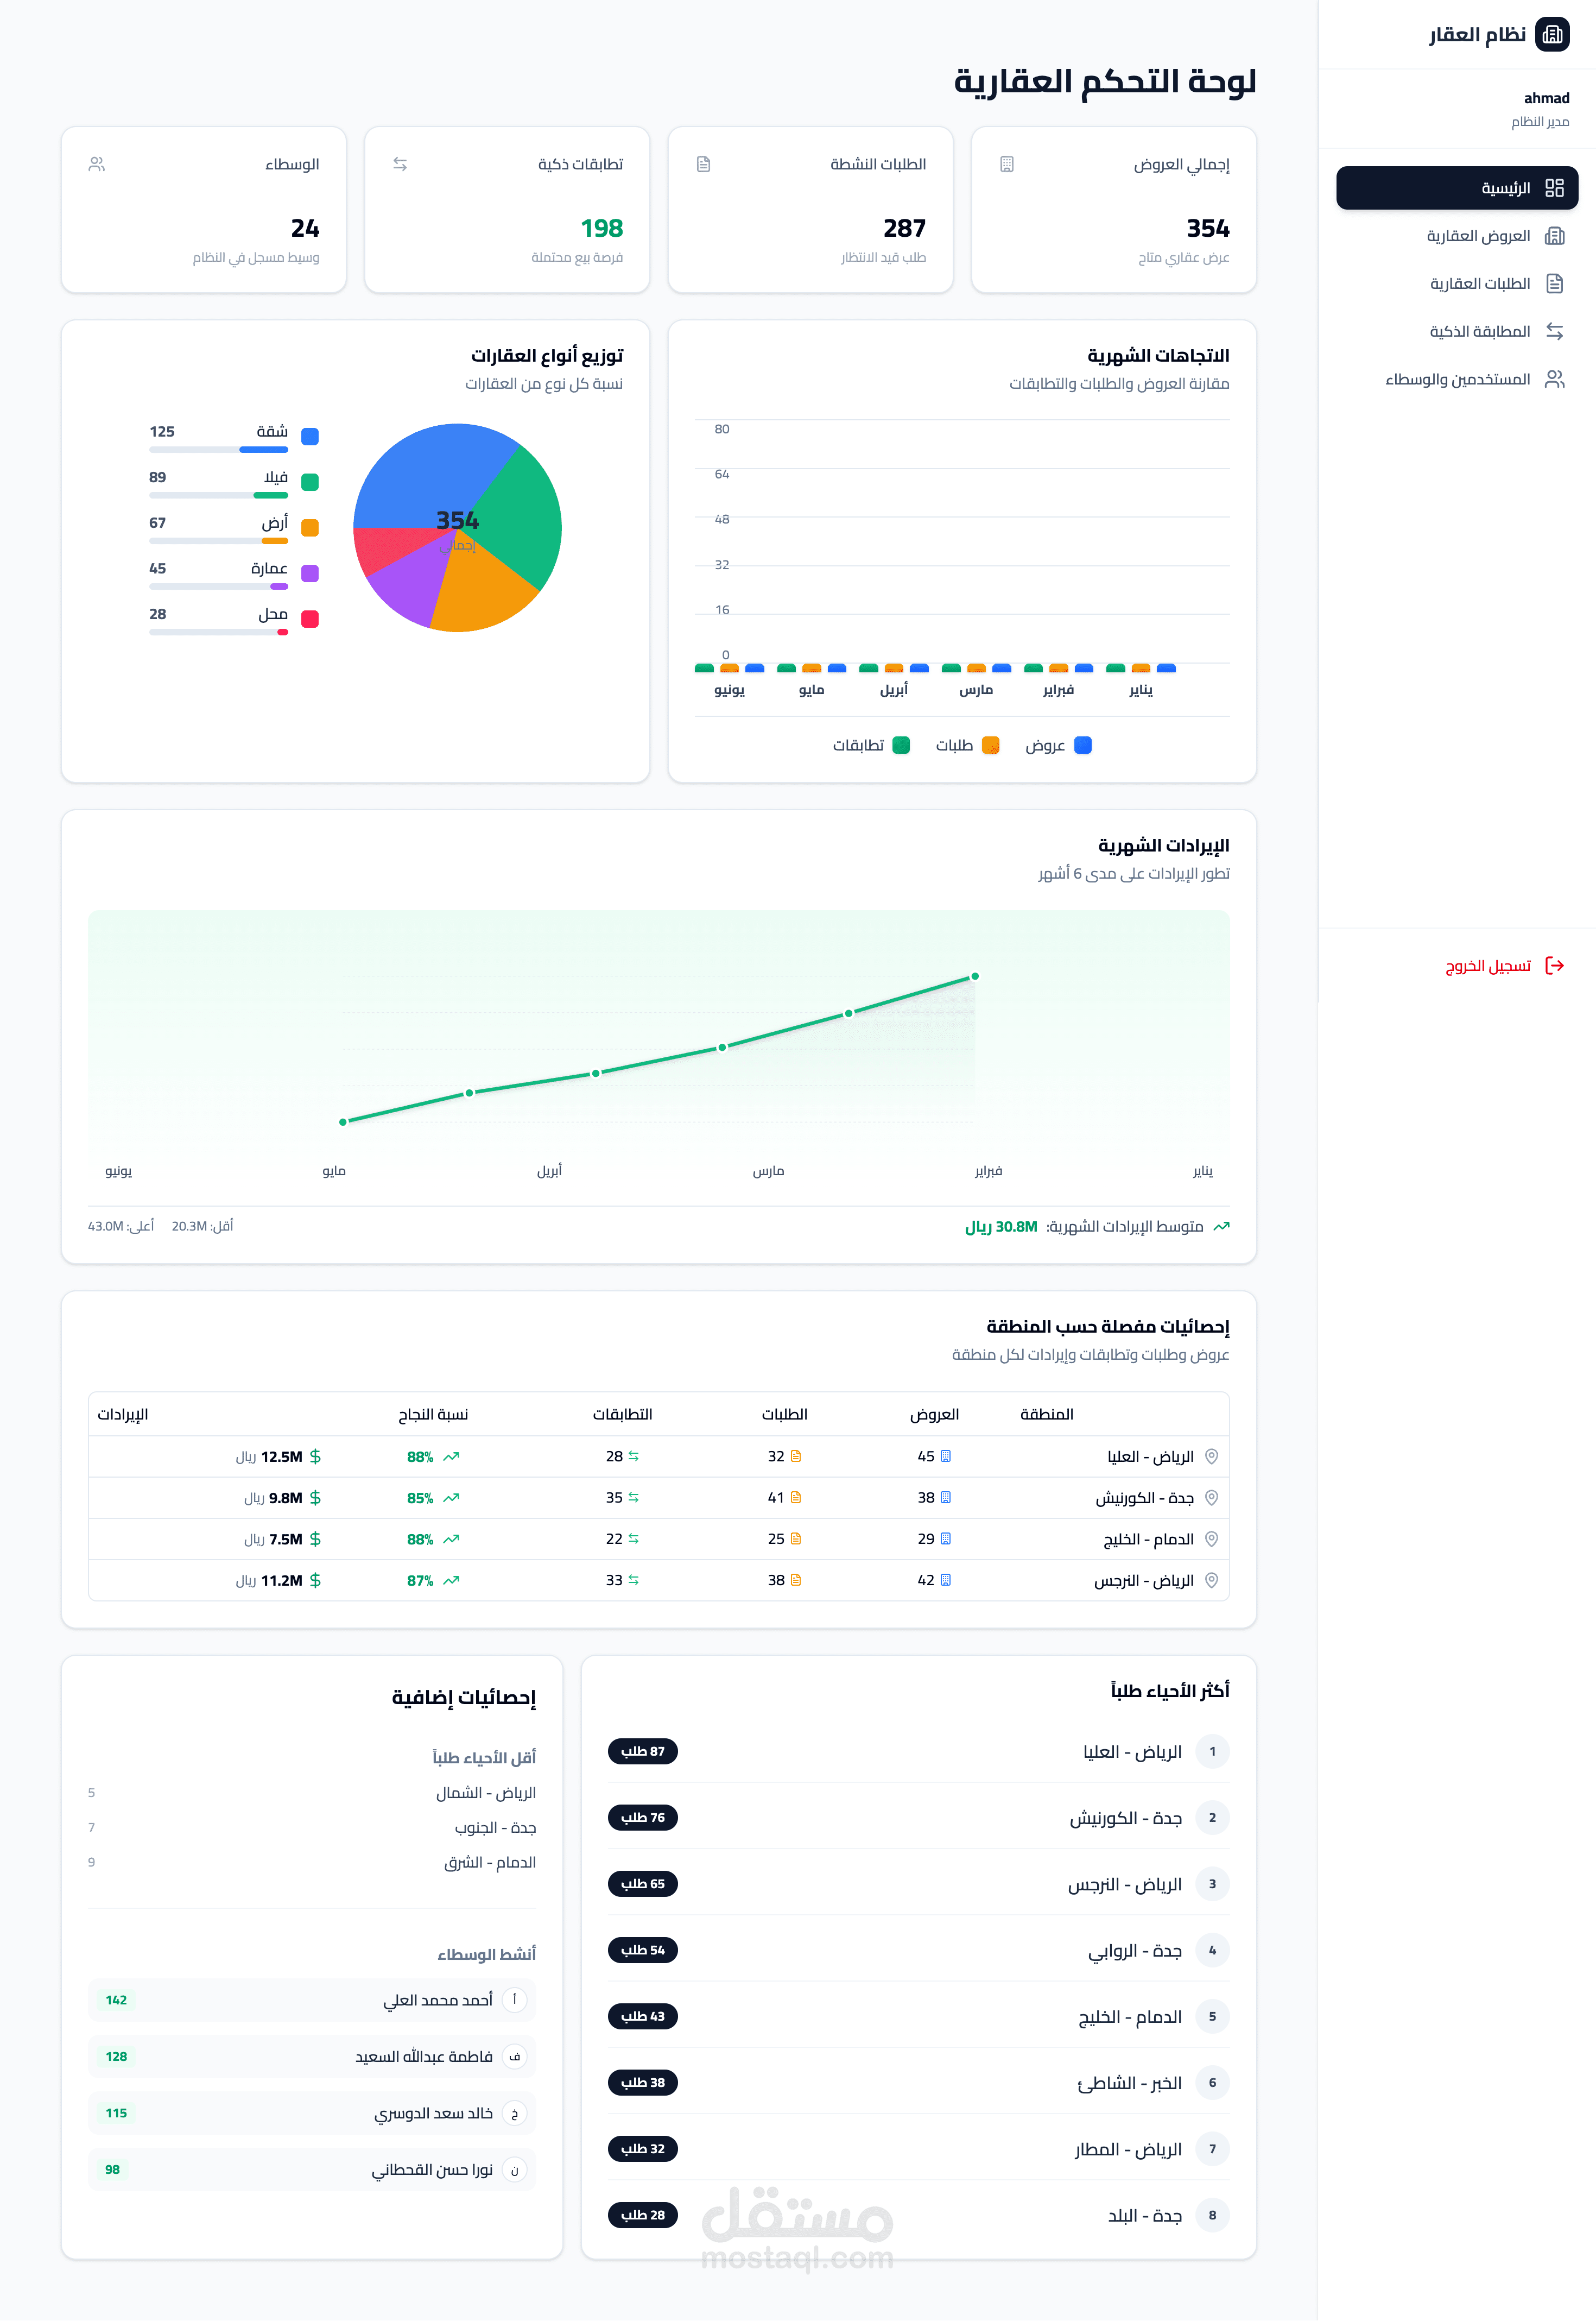
Task: Click the logout arrow icon in sidebar
Action: tap(1554, 966)
